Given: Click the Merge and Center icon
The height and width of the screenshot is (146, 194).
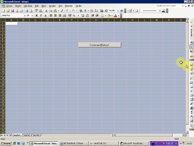Looking at the screenshot, I should click(x=64, y=15).
